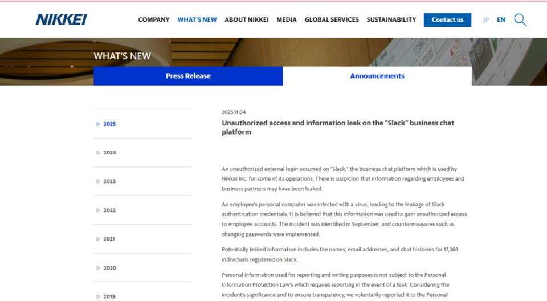Screen dimensions: 547x301
Task: Select the SUSTAINABILITY menu item
Action: tap(391, 20)
